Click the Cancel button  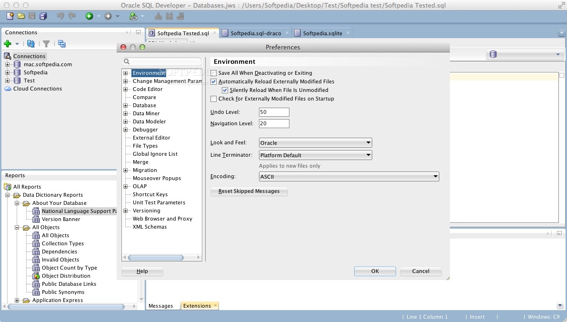pyautogui.click(x=420, y=271)
